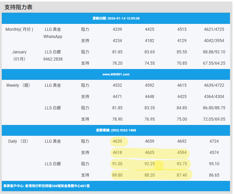The image size is (235, 194).
Task: Open the www.MW801.com link
Action: 116,74
